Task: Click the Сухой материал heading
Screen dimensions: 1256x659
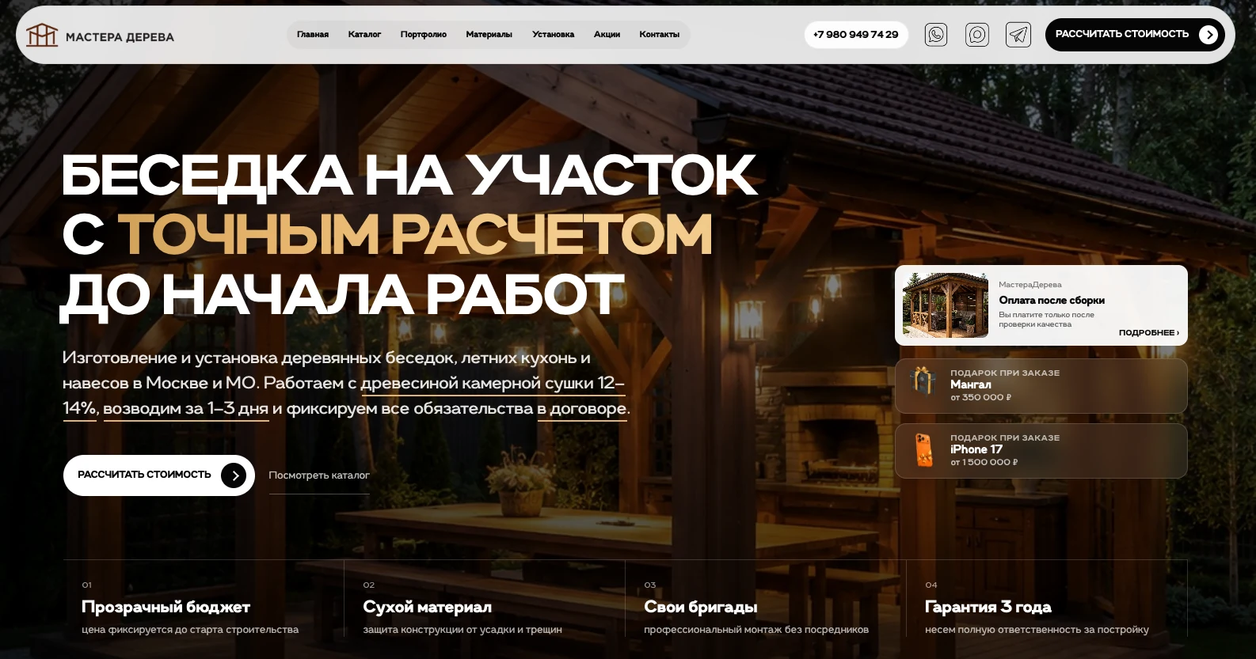Action: 428,608
